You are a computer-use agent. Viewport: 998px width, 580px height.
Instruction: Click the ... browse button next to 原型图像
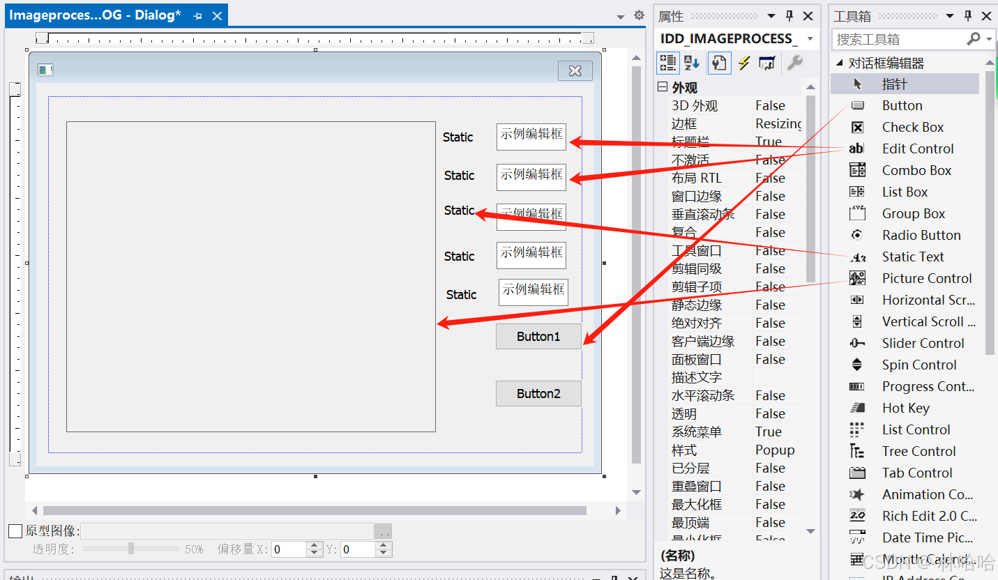coord(383,531)
